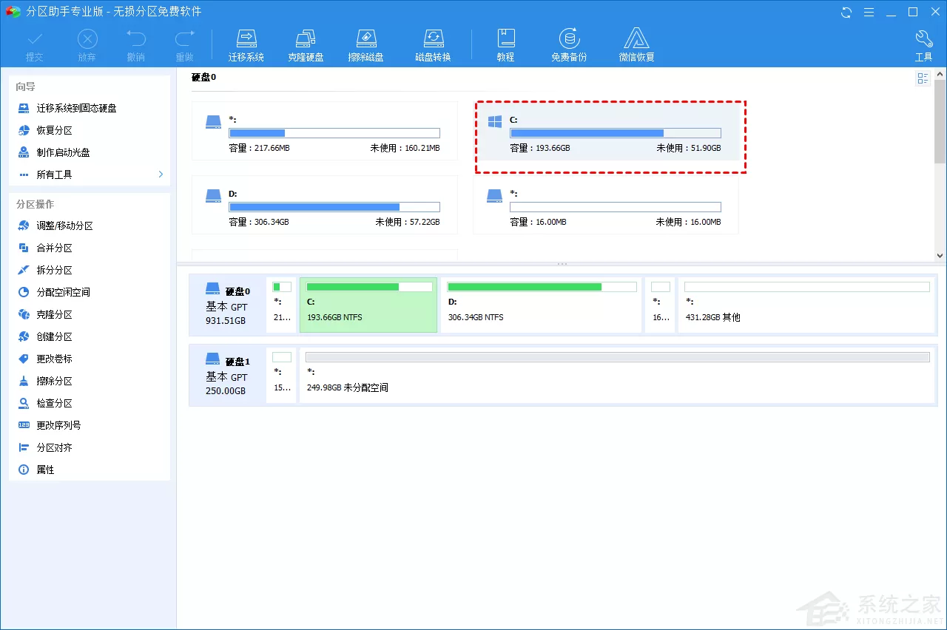Open the 教程 tutorial icon
947x630 pixels.
tap(505, 45)
